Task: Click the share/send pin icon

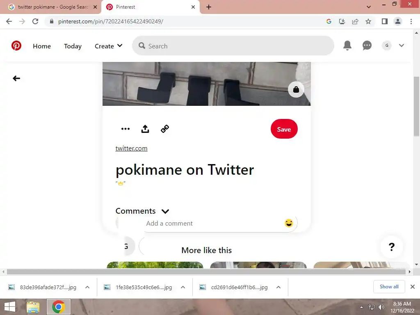Action: click(145, 129)
